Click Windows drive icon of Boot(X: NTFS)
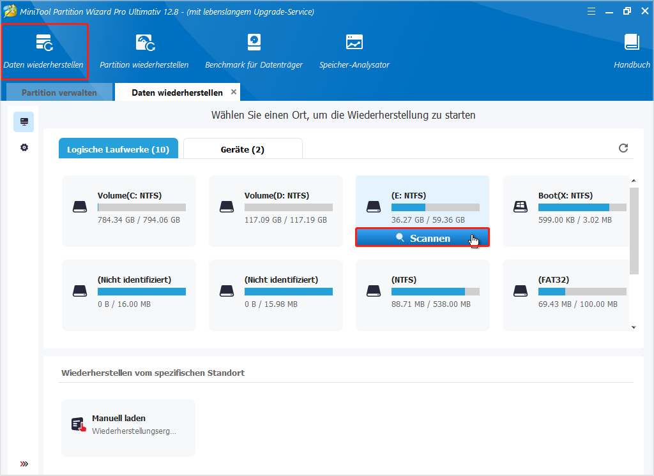 (x=520, y=207)
